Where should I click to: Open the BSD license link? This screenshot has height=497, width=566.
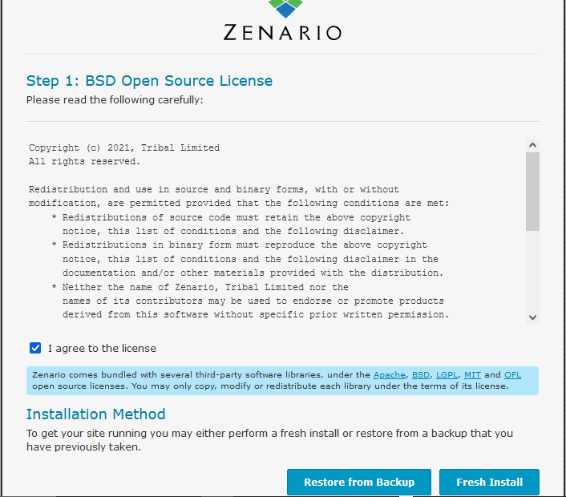pyautogui.click(x=421, y=375)
